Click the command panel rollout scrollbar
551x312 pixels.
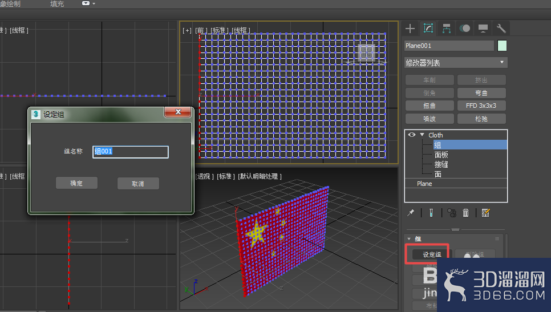(507, 246)
